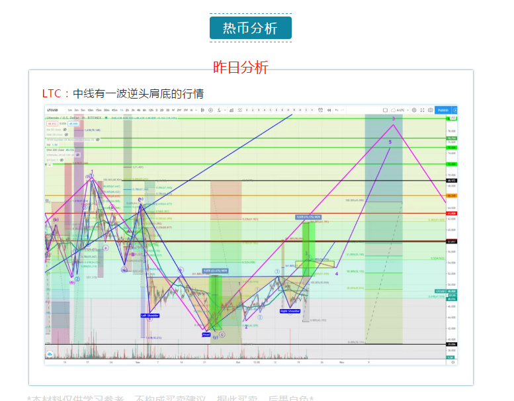Click the compare or add symbol icon
Image resolution: width=514 pixels, height=401 pixels.
pyautogui.click(x=210, y=110)
